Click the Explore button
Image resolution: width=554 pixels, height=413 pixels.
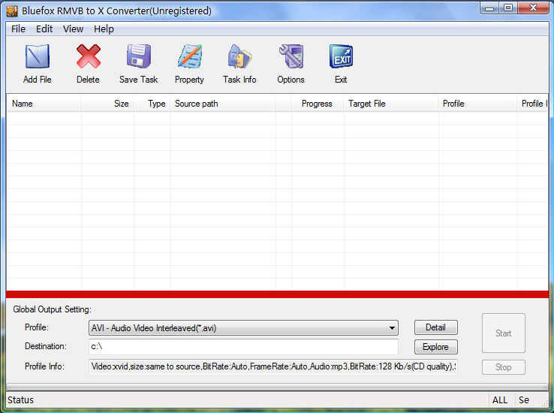pyautogui.click(x=435, y=347)
